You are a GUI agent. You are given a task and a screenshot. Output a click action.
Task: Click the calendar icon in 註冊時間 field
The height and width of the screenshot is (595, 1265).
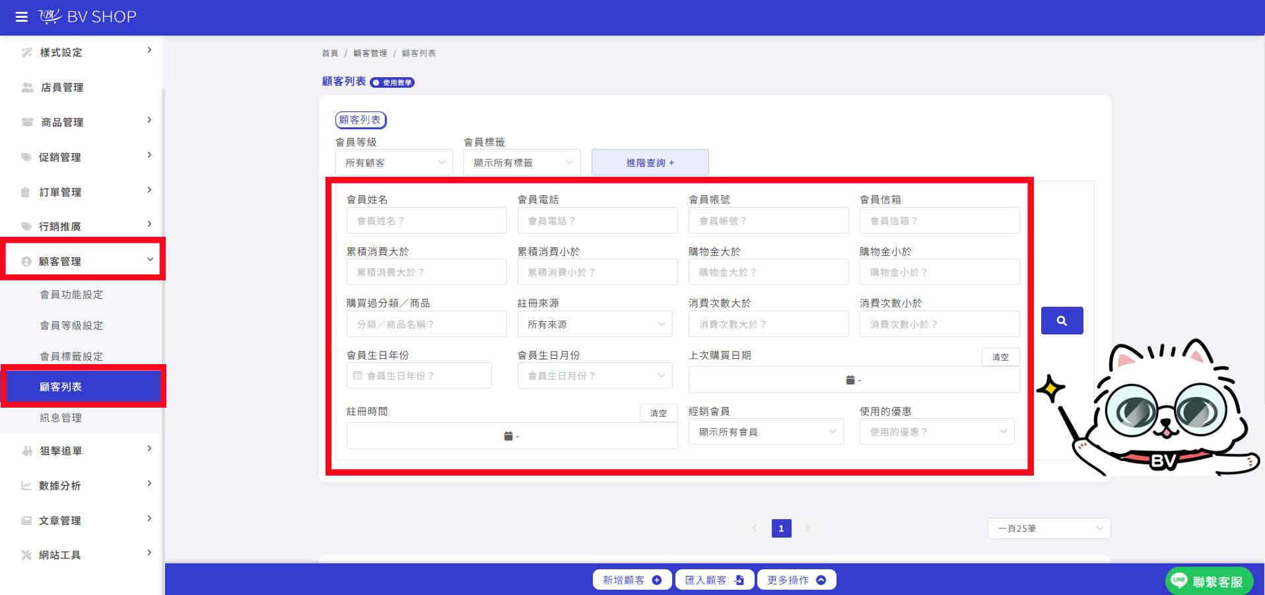508,436
